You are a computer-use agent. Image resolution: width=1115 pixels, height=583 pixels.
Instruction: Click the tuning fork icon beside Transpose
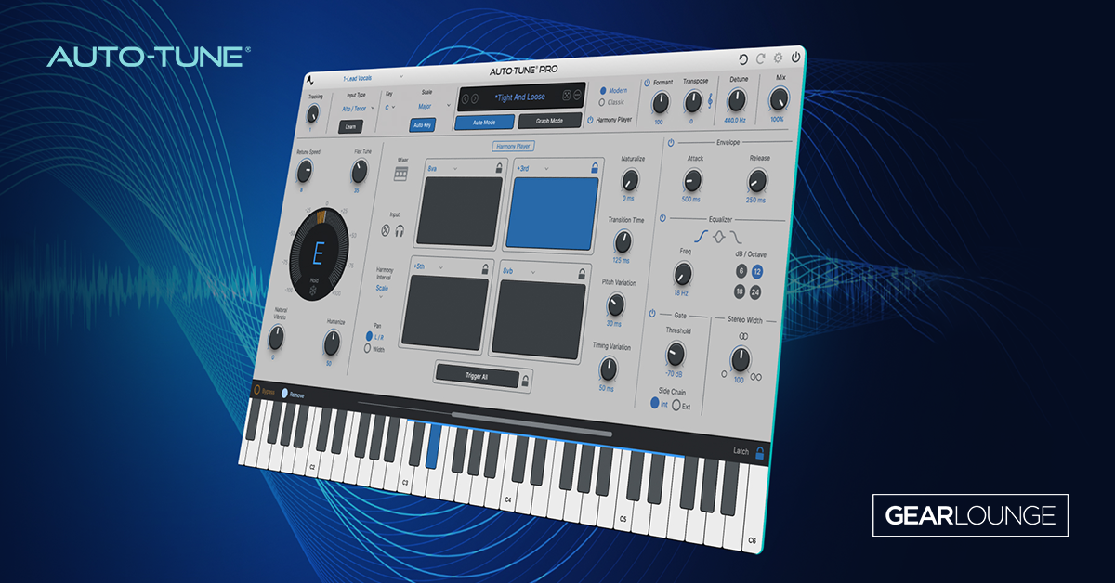point(710,101)
